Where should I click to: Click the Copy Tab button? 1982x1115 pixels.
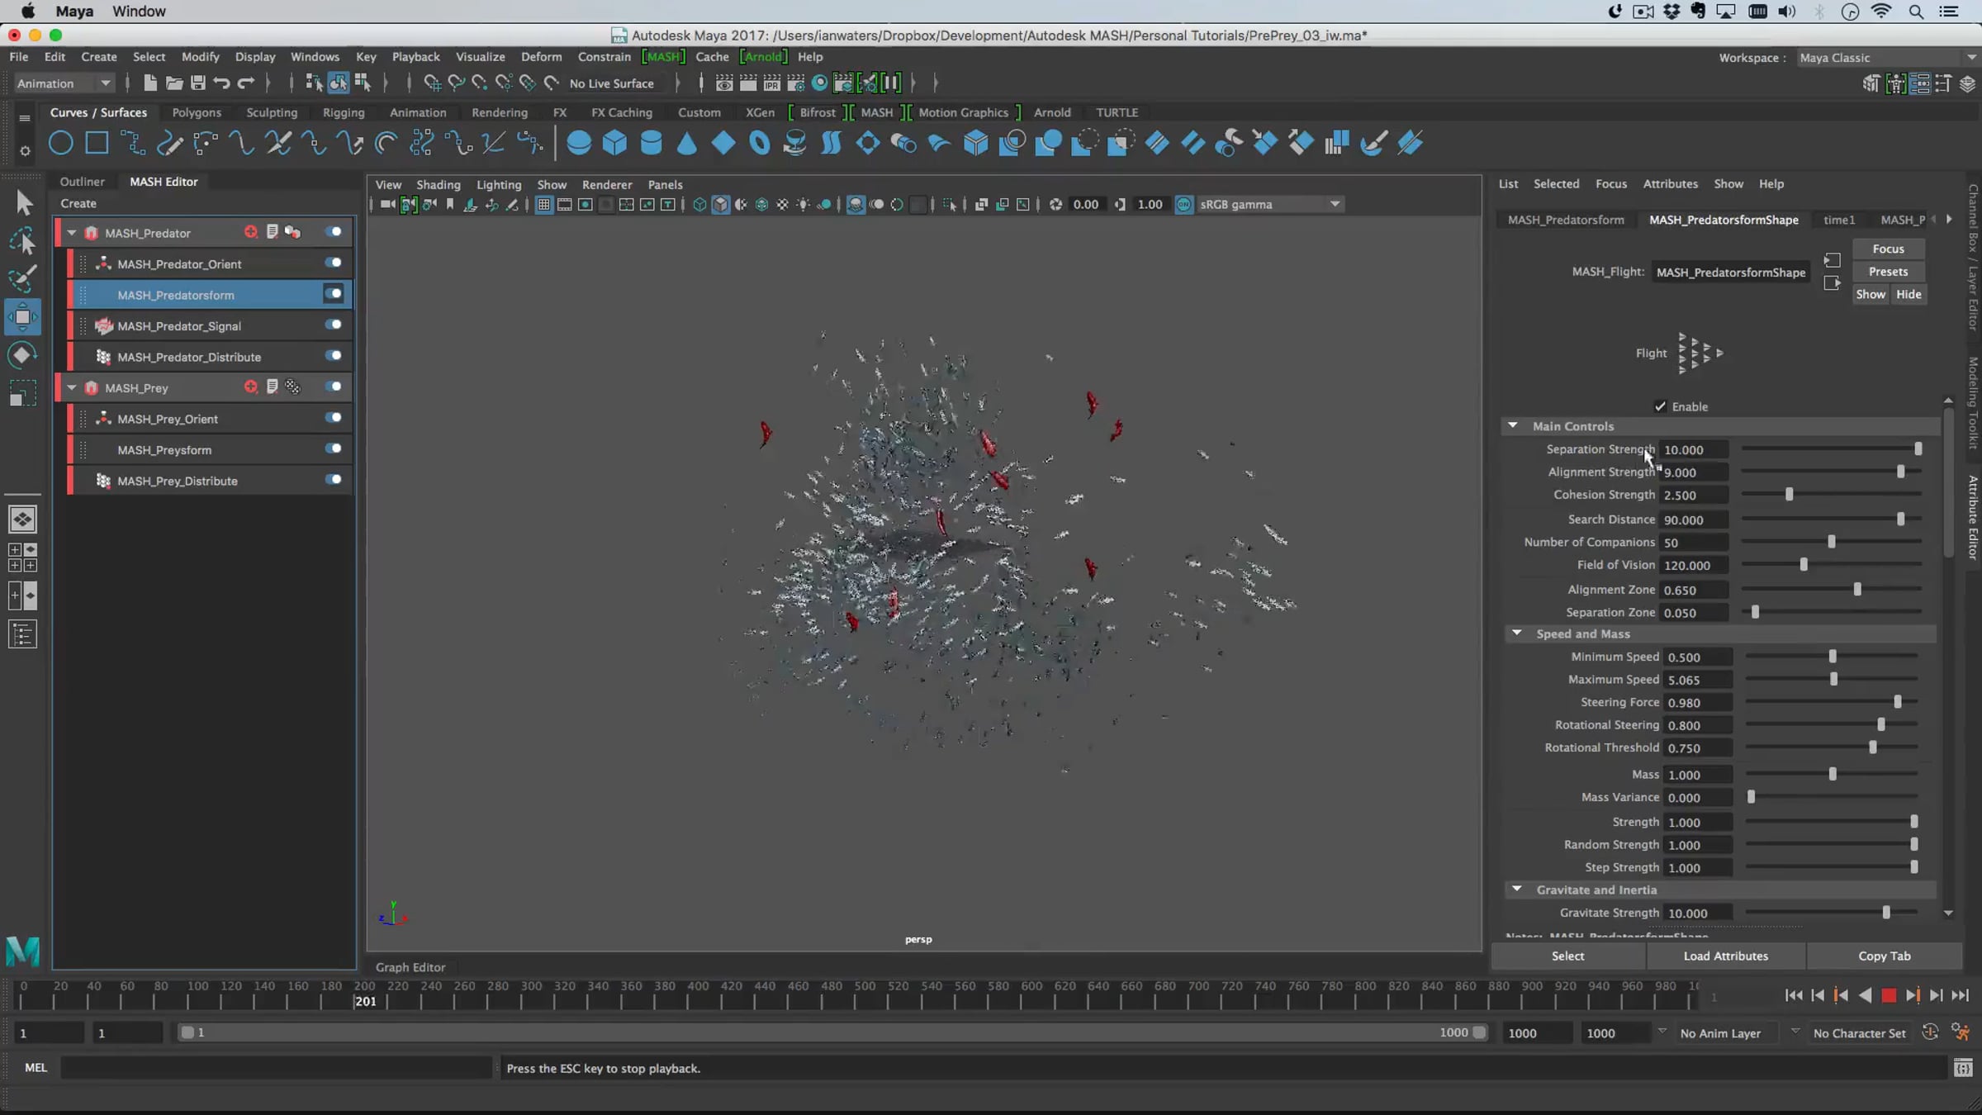tap(1885, 956)
